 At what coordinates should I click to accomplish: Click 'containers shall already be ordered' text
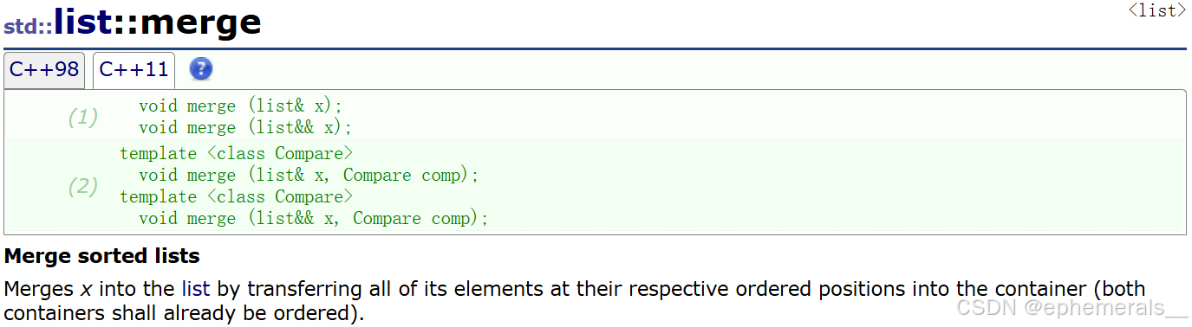(x=176, y=312)
